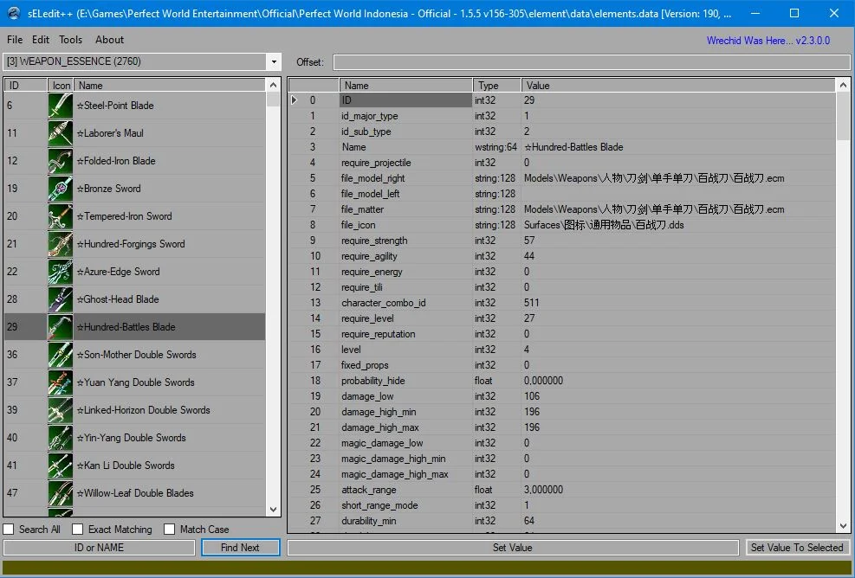Click the Son-Mother Double Swords icon
This screenshot has width=855, height=578.
(x=60, y=355)
